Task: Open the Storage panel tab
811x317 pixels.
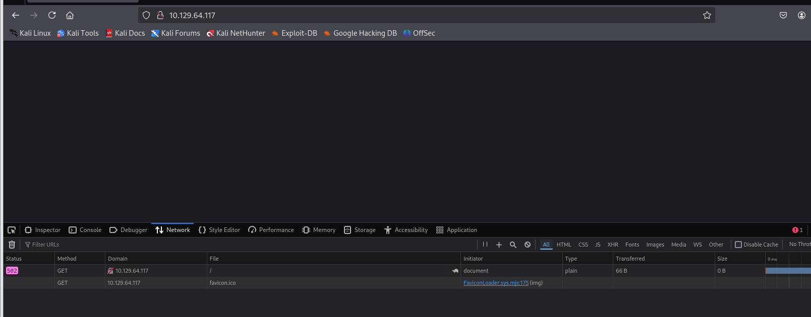Action: click(360, 230)
